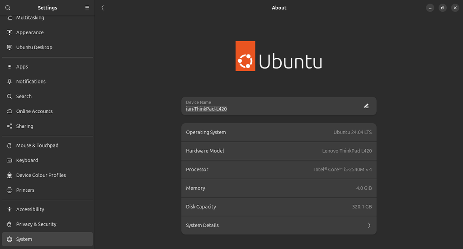Open Mouse & Touchpad settings
This screenshot has width=463, height=249.
pos(37,146)
